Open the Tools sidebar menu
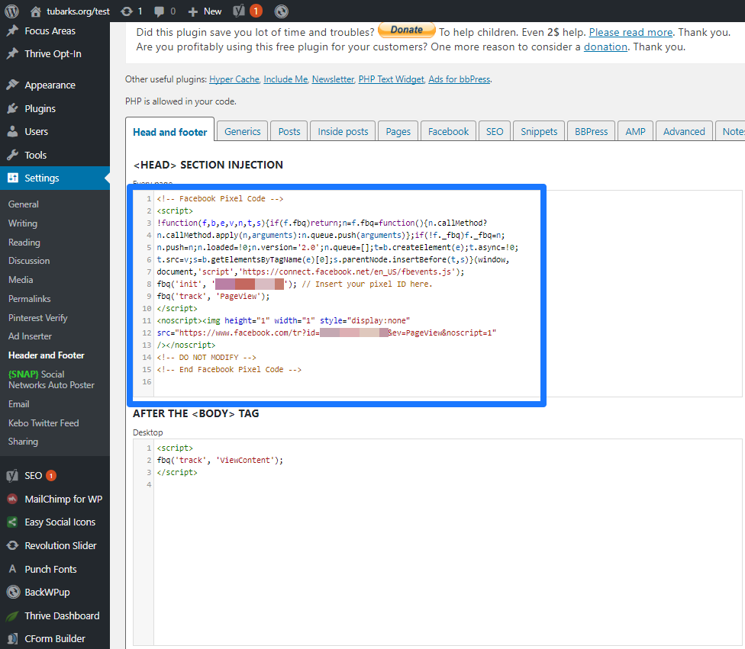The width and height of the screenshot is (745, 649). 35,155
